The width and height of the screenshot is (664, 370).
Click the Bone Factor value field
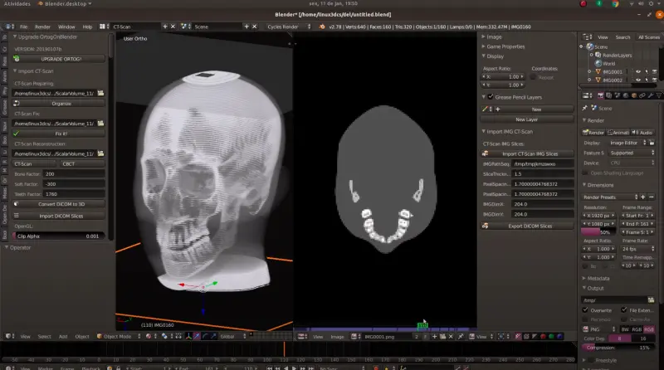[x=74, y=174]
